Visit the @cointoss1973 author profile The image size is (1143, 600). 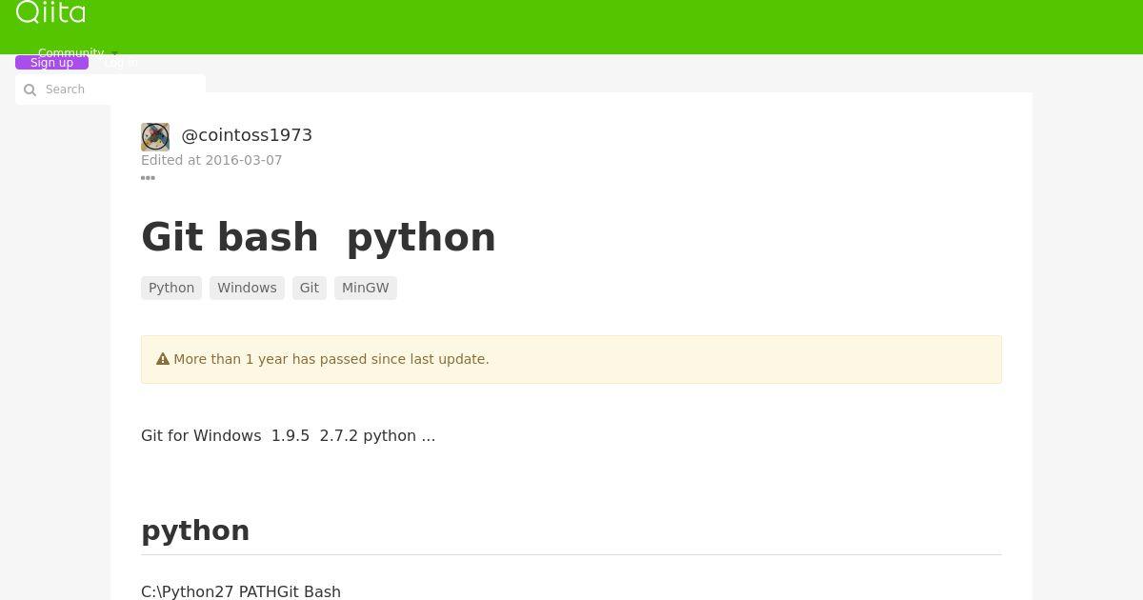[247, 135]
